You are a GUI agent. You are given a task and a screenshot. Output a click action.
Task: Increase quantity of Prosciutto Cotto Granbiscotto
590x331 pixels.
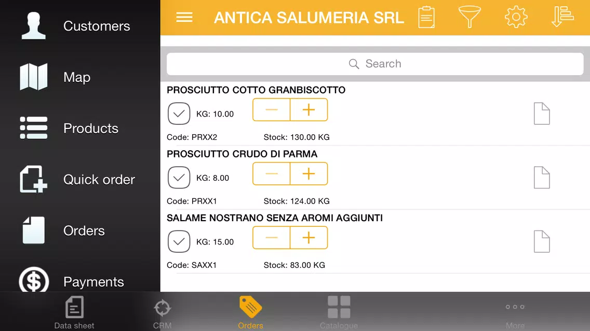click(309, 110)
